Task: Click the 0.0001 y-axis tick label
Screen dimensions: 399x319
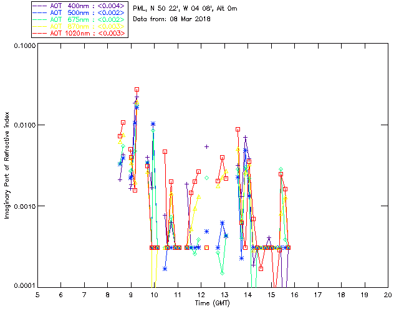Action: tap(24, 285)
